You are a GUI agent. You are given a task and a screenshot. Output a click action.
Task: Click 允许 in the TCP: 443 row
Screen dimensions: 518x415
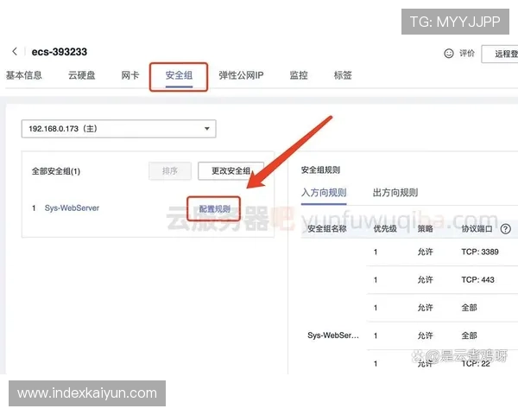pos(425,280)
